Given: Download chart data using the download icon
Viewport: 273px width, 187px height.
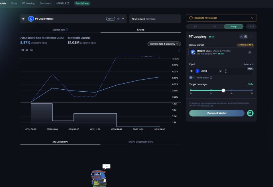Looking at the screenshot, I should [179, 50].
